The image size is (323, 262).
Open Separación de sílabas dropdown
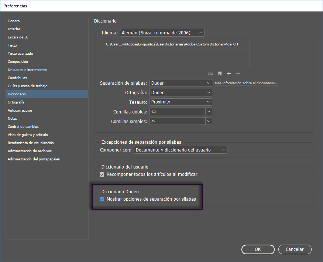pos(181,83)
